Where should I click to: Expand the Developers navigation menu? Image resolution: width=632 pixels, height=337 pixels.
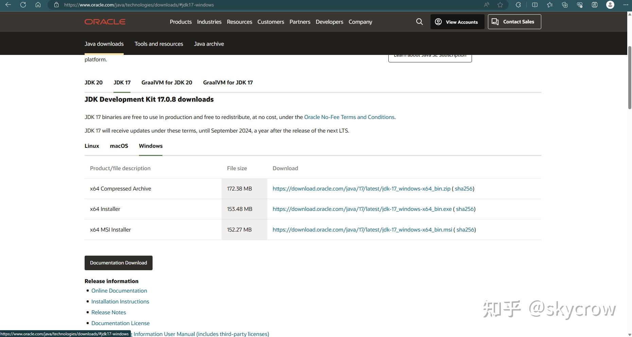tap(329, 22)
